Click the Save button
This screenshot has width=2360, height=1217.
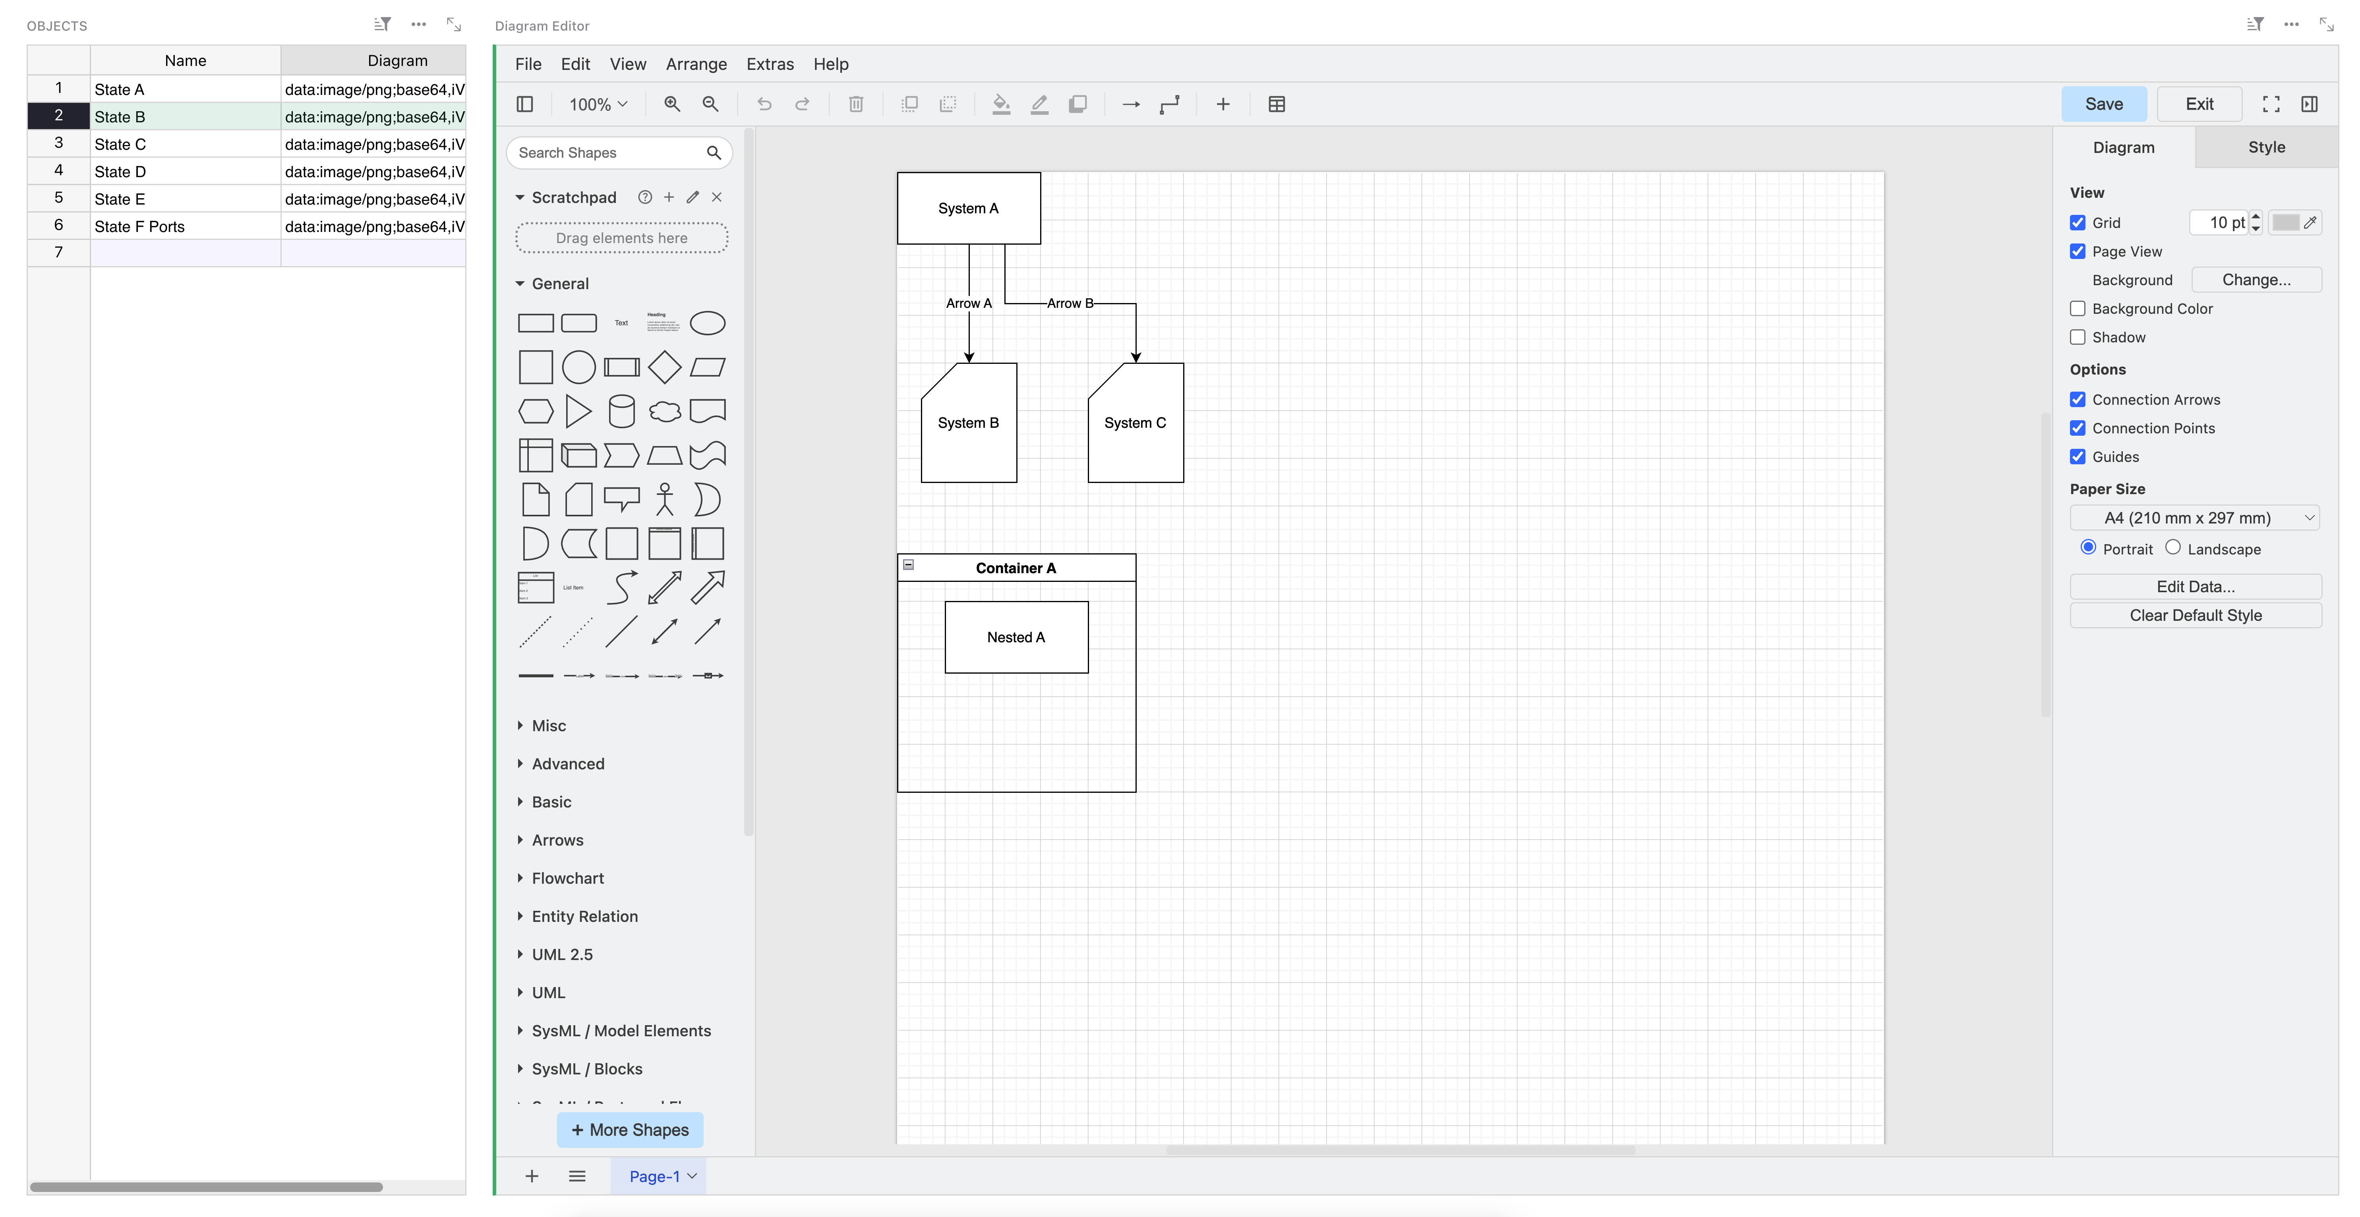(x=2105, y=104)
